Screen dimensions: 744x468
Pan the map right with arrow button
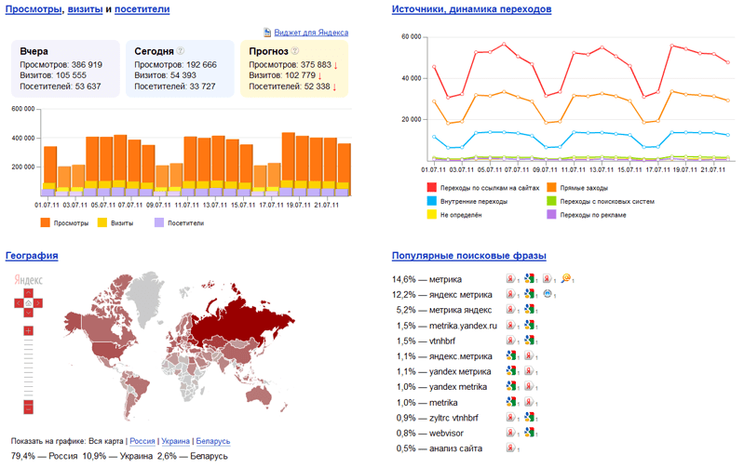tap(38, 303)
